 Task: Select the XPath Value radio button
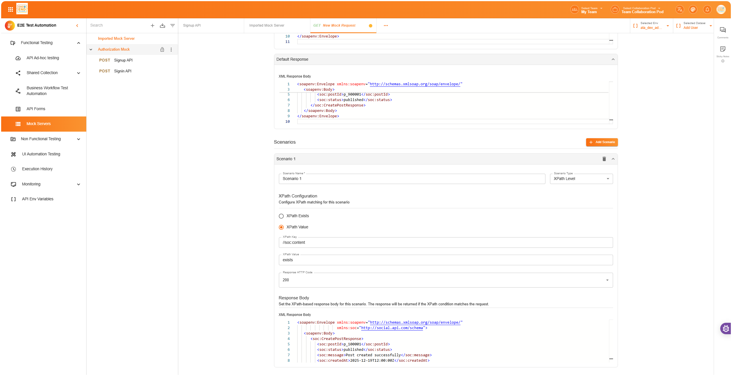pyautogui.click(x=281, y=227)
